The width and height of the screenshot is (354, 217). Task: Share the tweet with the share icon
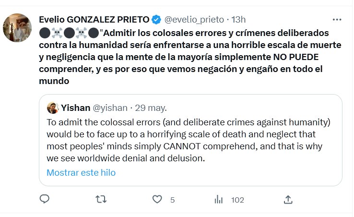(x=288, y=199)
